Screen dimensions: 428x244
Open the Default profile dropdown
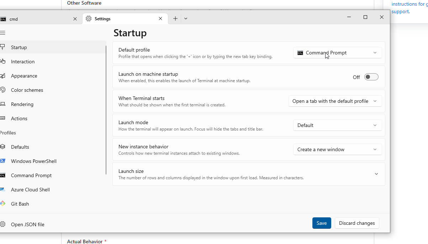pyautogui.click(x=337, y=53)
